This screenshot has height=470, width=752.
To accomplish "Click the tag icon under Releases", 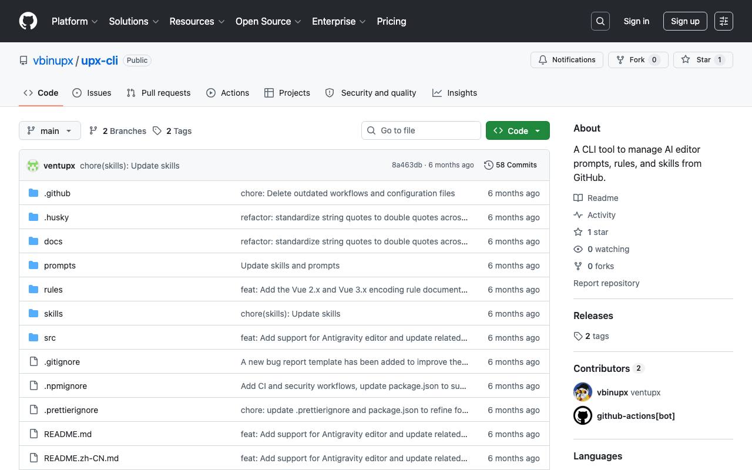I will coord(578,336).
